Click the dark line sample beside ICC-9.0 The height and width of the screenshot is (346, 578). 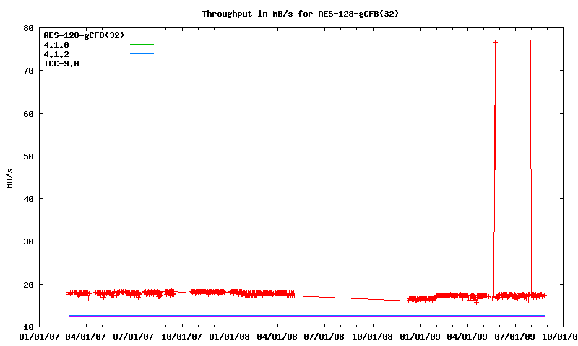coord(142,63)
